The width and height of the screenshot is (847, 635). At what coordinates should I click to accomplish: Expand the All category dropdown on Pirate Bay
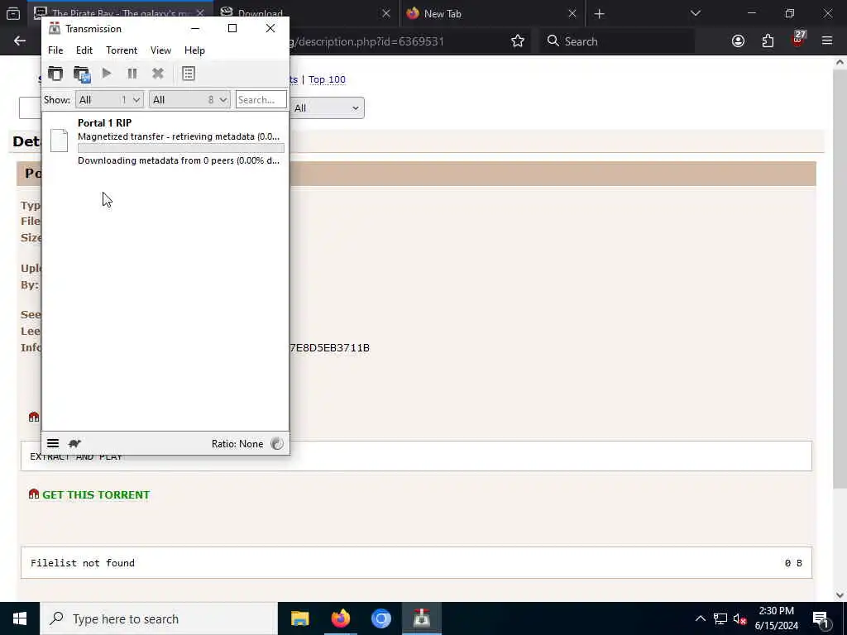point(326,108)
